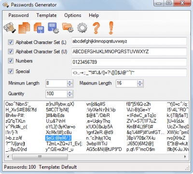This screenshot has width=193, height=174.
Task: Click the orange exclamation mark about icon
Action: [x=111, y=28]
